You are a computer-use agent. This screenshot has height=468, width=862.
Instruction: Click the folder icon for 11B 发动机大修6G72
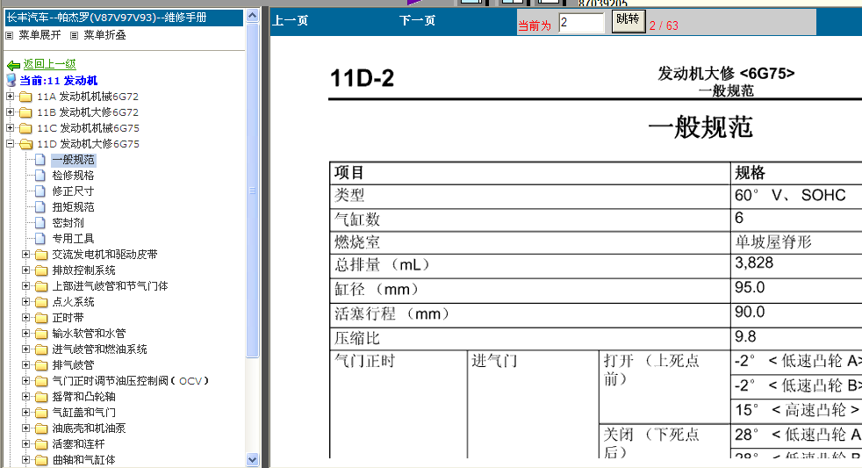[25, 112]
